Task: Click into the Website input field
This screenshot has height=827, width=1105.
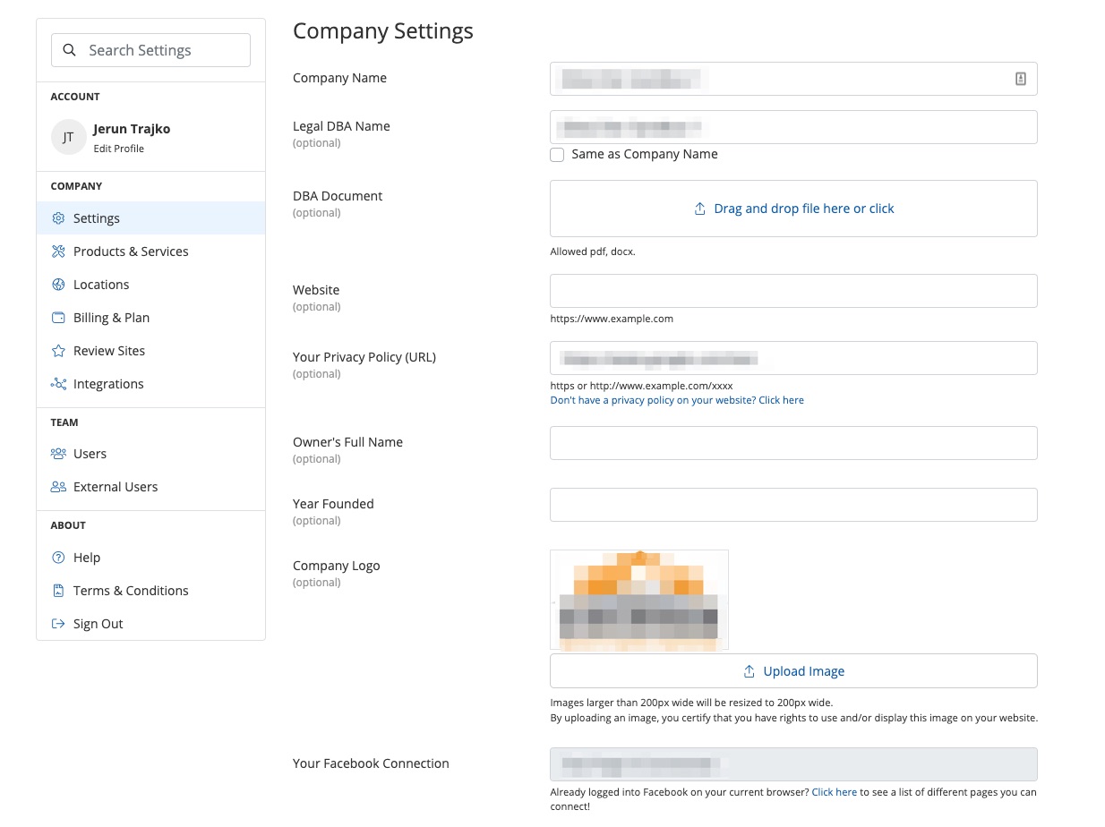Action: pos(793,291)
